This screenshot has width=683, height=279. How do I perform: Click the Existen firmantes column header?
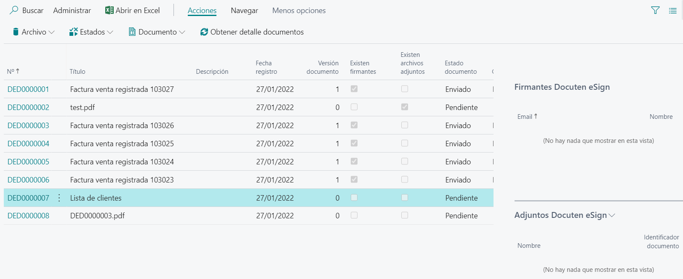pyautogui.click(x=363, y=67)
